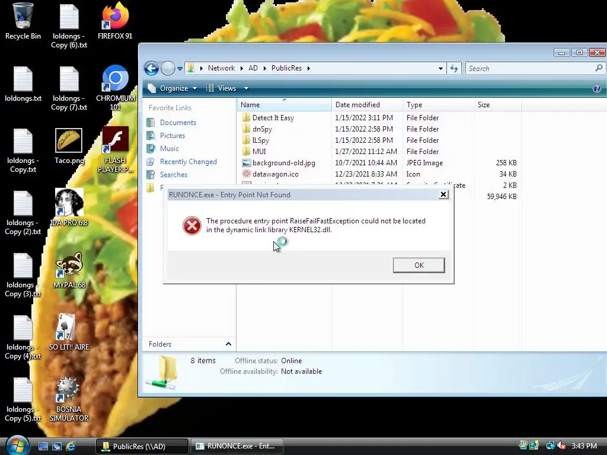This screenshot has width=607, height=455.
Task: Click the 3:43 PM taskbar clock
Action: tap(584, 446)
